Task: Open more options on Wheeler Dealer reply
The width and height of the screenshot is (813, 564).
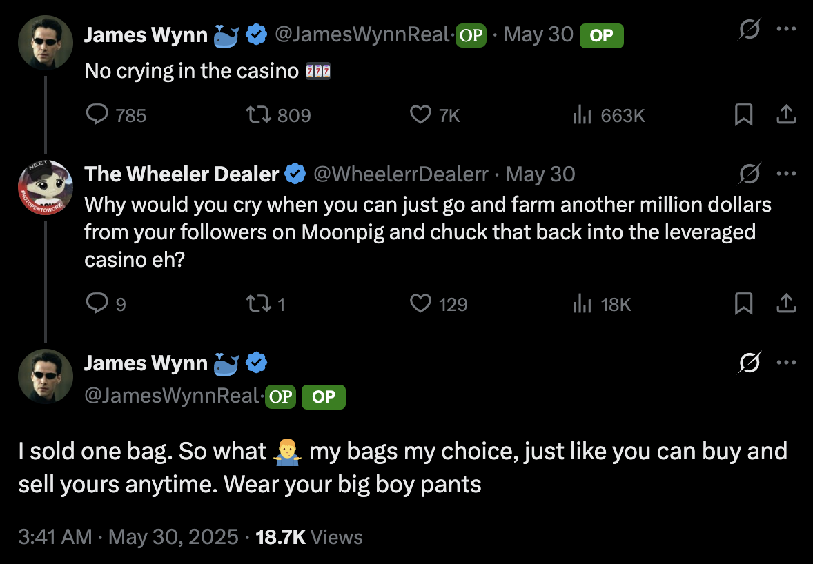Action: tap(786, 174)
